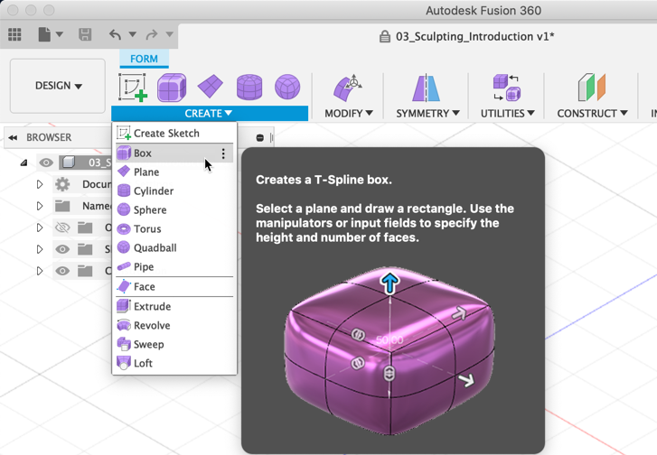Expand the node with hidden eye icon
Screen dimensions: 657x455
pyautogui.click(x=40, y=227)
